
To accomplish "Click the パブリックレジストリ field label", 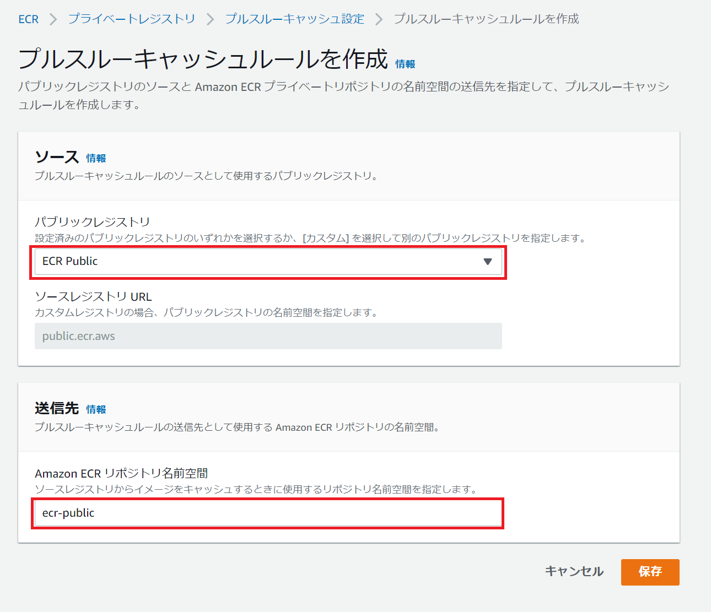I will pyautogui.click(x=93, y=222).
